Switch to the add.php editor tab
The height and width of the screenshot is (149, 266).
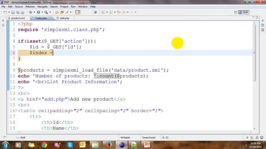tap(64, 18)
